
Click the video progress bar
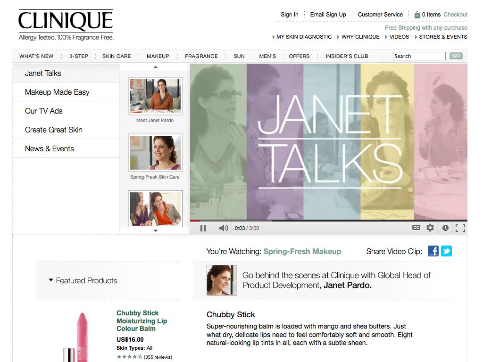tap(329, 221)
